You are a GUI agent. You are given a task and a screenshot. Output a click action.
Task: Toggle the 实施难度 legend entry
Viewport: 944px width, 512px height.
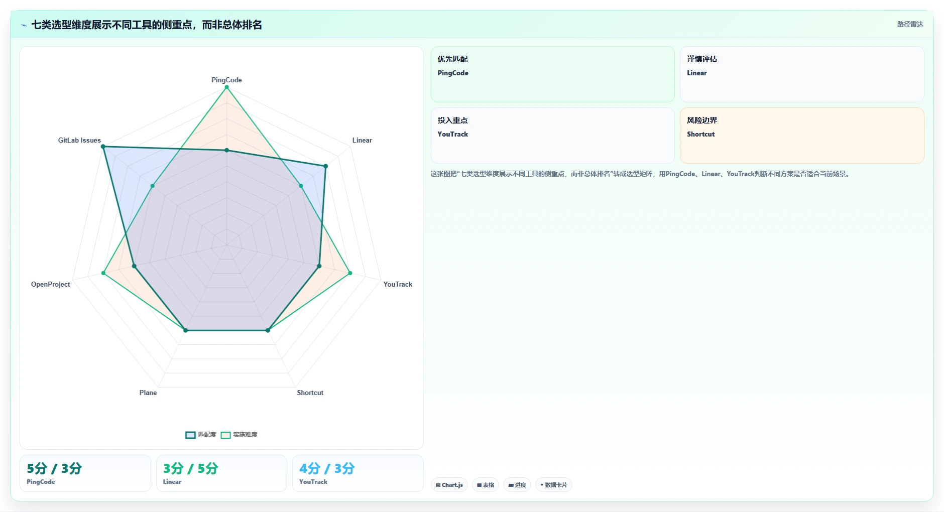pos(239,435)
